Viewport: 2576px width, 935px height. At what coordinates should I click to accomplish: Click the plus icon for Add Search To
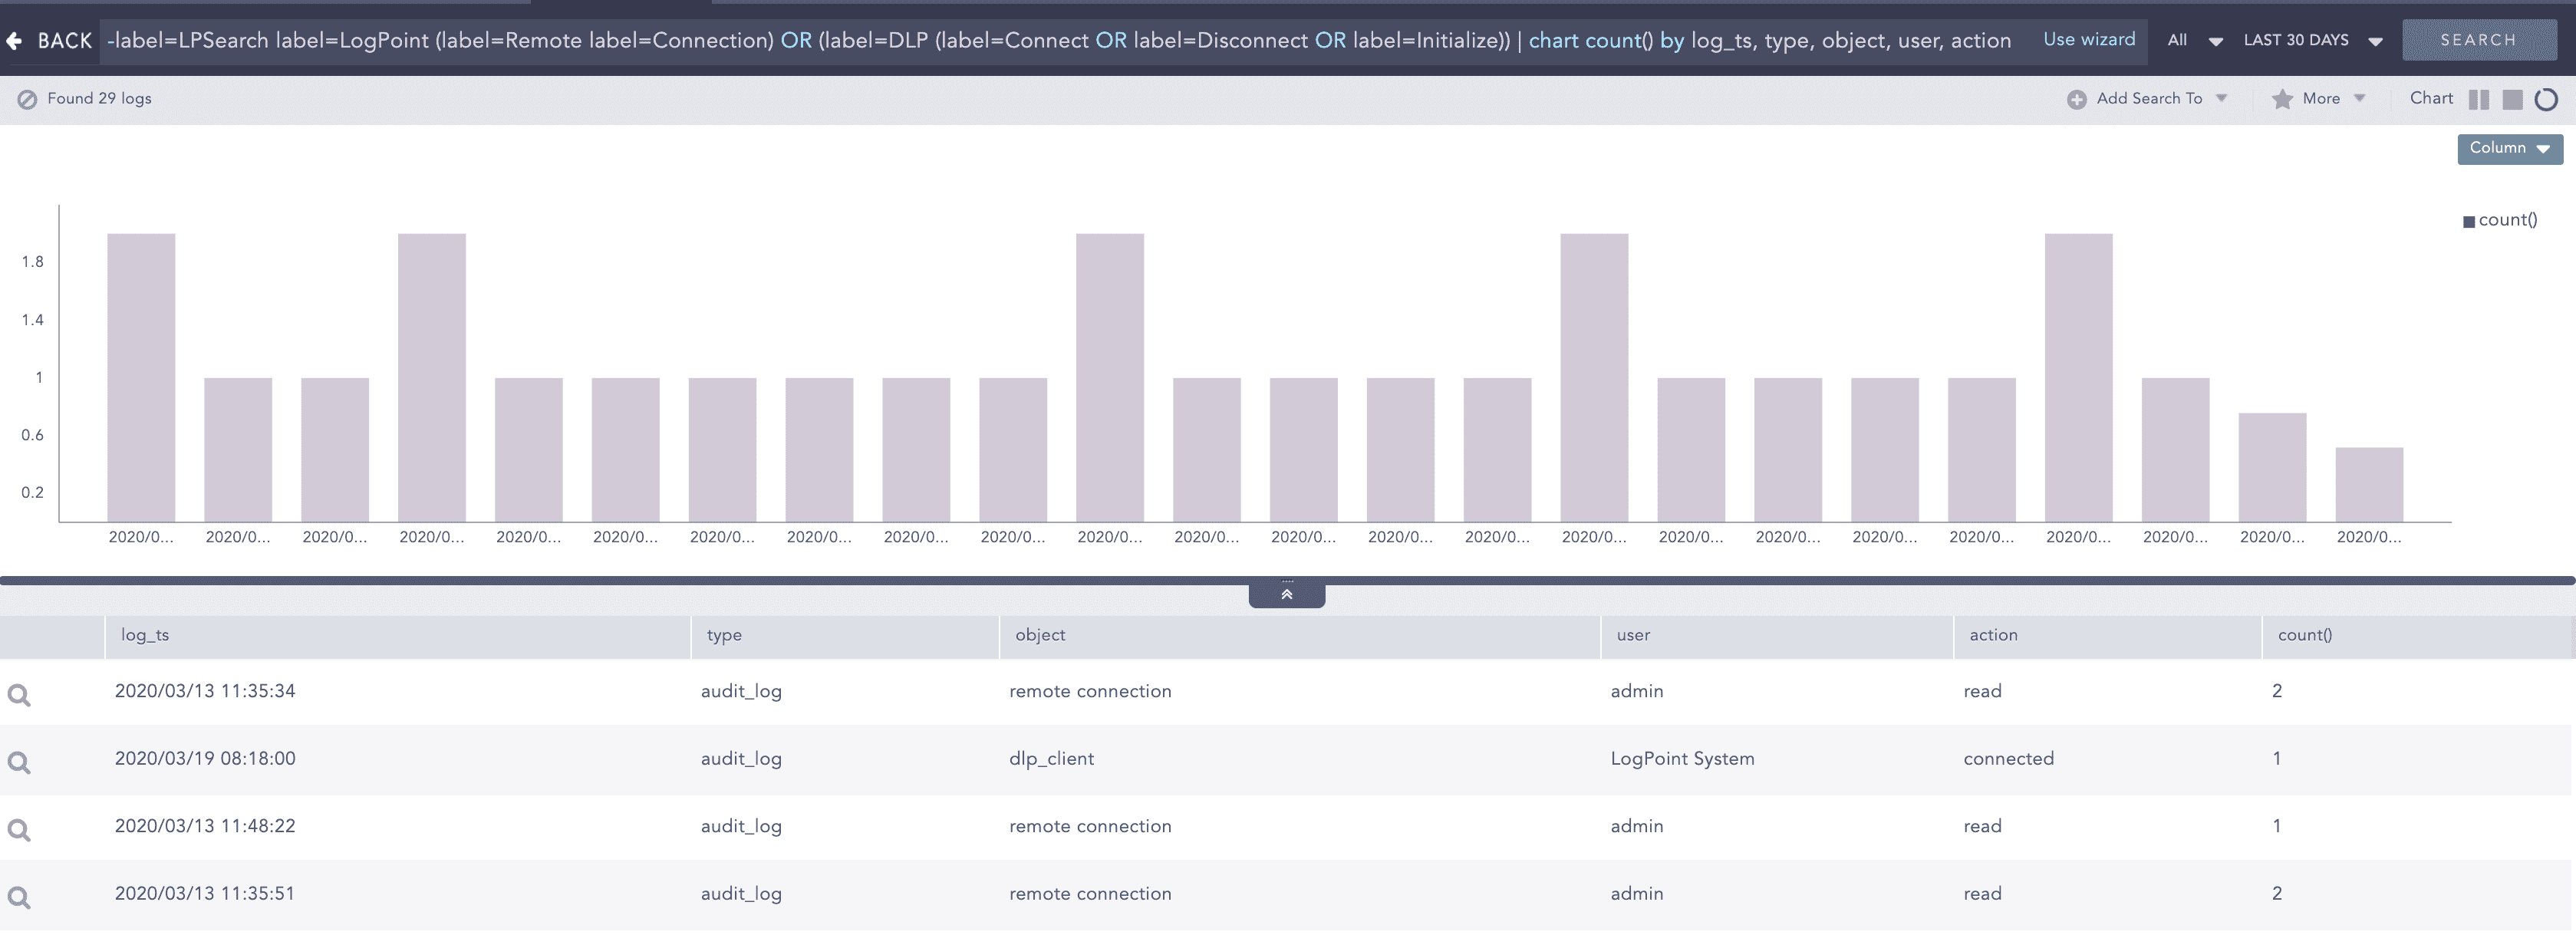pyautogui.click(x=2076, y=99)
